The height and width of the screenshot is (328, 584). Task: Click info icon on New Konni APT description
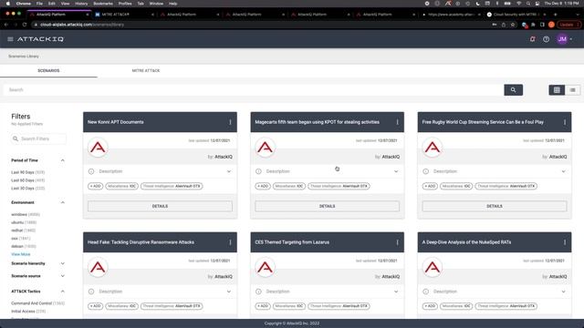pyautogui.click(x=91, y=171)
